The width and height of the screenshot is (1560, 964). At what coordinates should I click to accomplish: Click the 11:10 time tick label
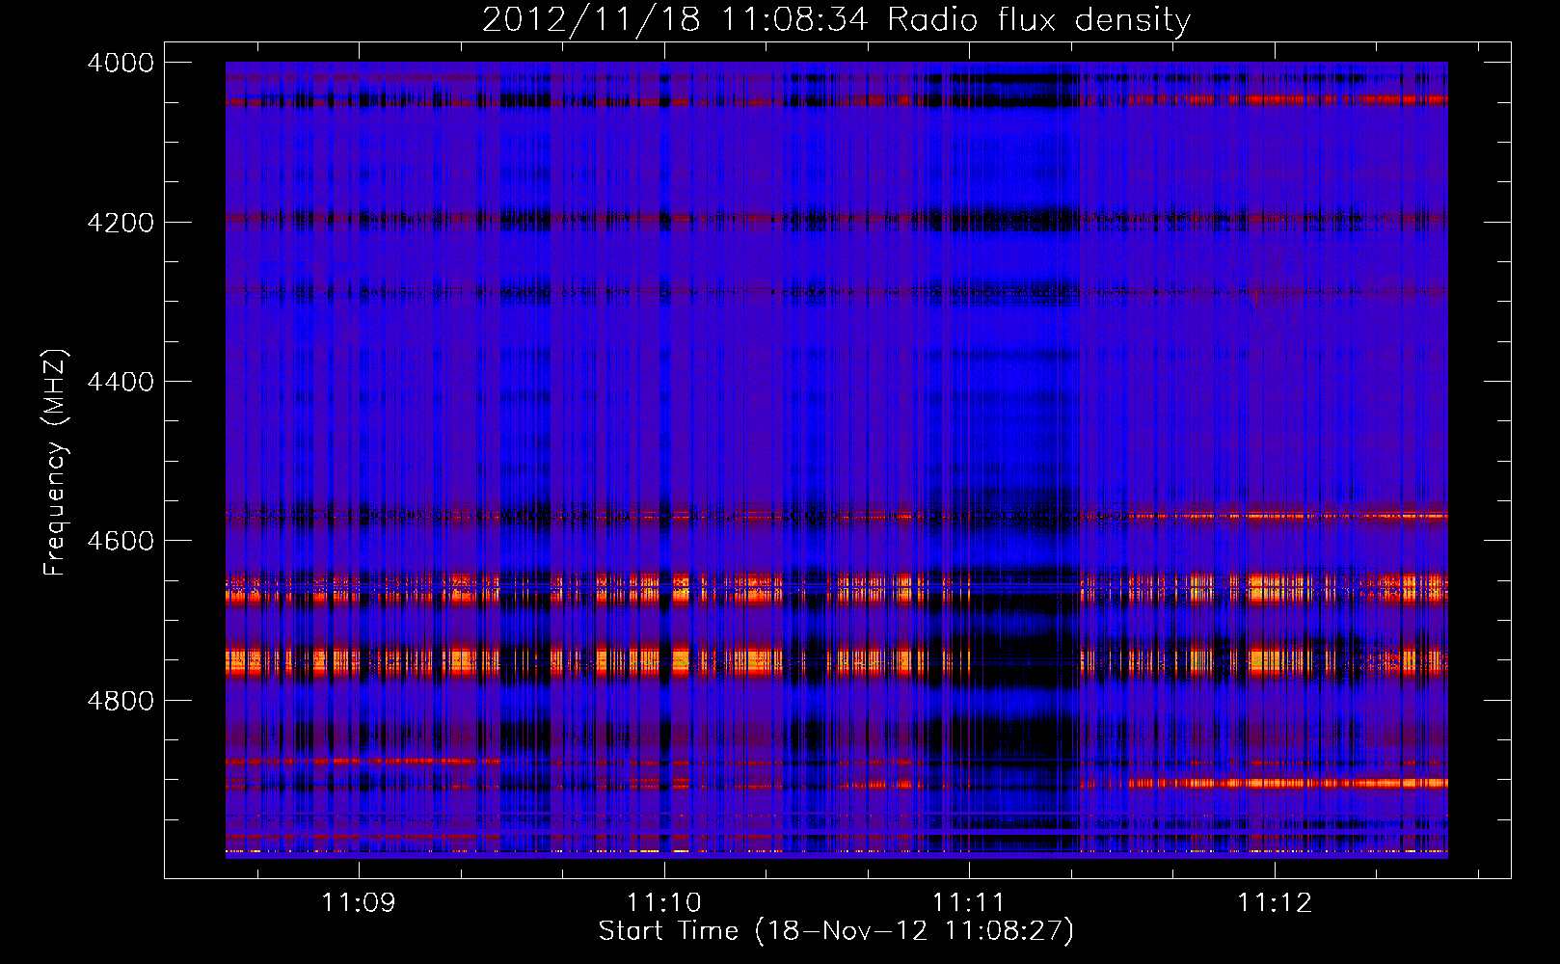pos(664,903)
